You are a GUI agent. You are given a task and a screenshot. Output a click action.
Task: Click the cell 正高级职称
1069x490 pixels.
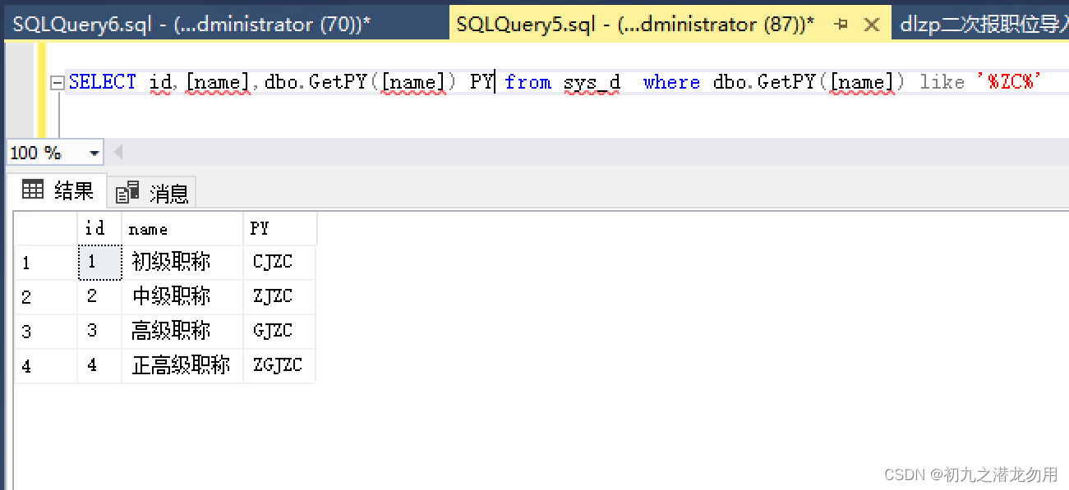point(182,366)
